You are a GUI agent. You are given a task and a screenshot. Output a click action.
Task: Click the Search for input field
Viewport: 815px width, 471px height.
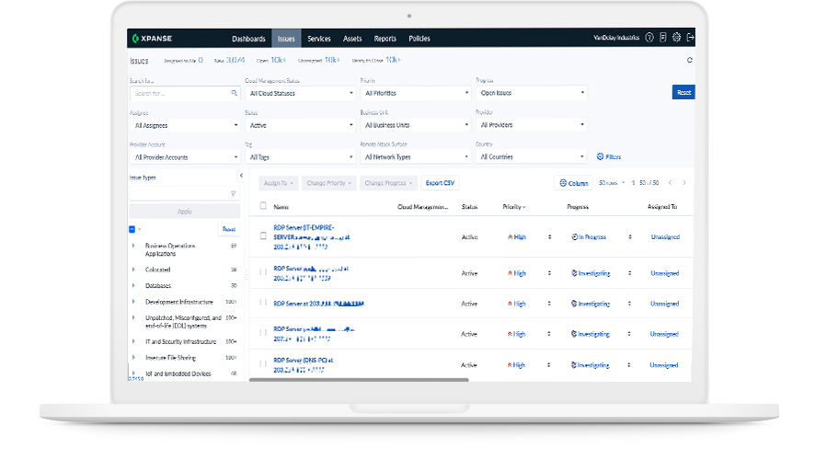[179, 93]
